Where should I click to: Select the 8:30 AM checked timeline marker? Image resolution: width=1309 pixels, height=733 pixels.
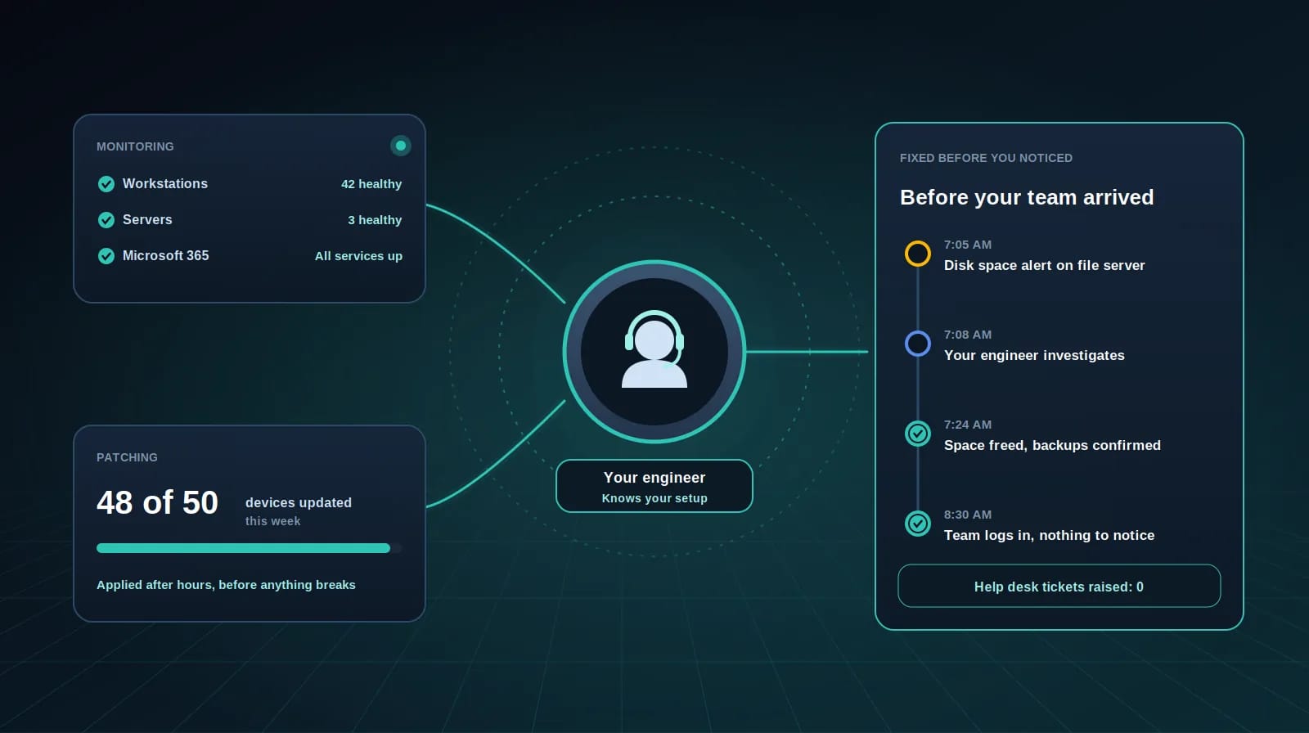click(x=918, y=524)
